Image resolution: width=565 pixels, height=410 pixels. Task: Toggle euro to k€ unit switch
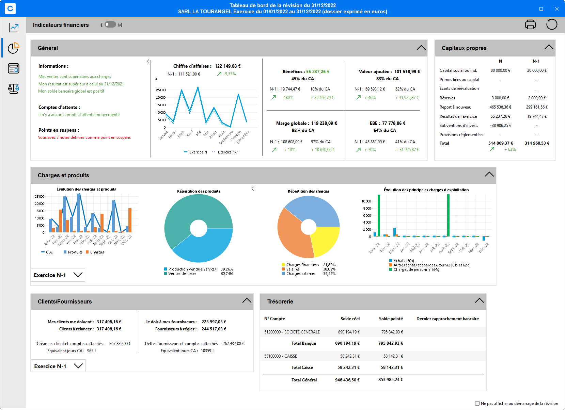coord(110,24)
